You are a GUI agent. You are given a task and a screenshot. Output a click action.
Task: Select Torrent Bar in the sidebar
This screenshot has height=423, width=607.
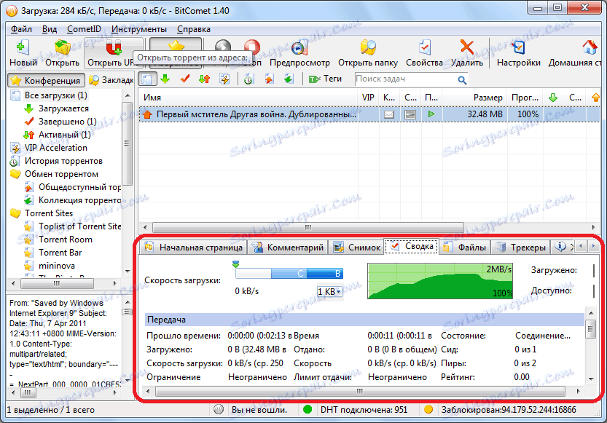[x=60, y=253]
